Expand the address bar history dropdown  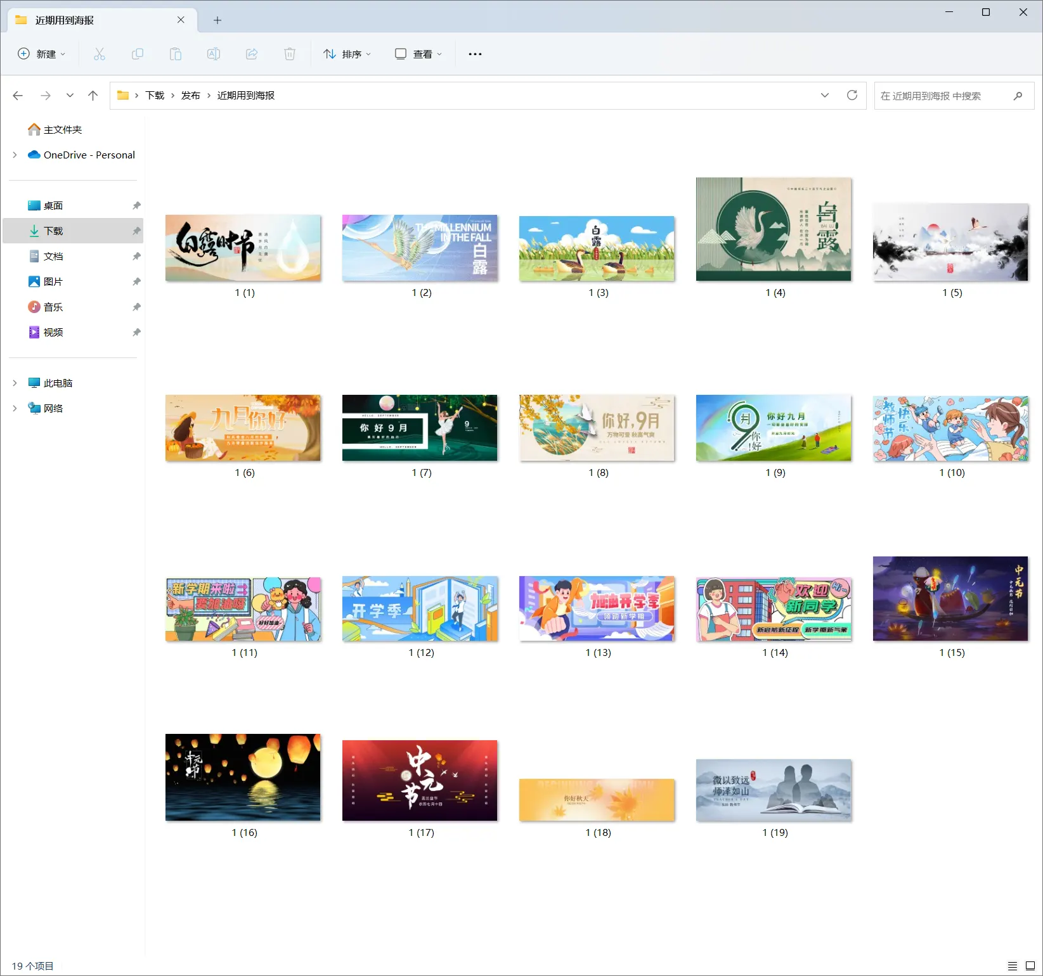pyautogui.click(x=825, y=95)
